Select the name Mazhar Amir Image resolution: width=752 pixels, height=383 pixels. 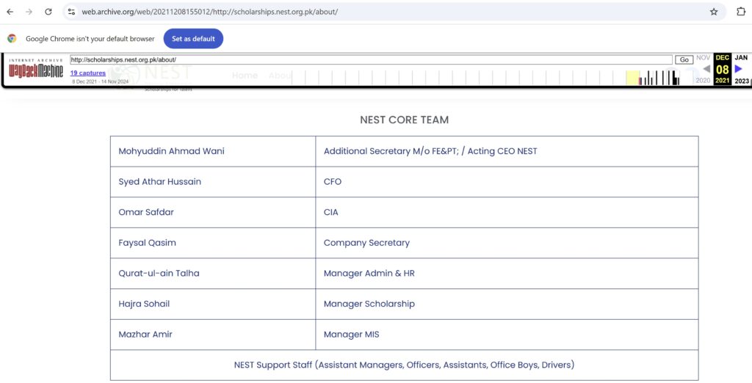[145, 335]
